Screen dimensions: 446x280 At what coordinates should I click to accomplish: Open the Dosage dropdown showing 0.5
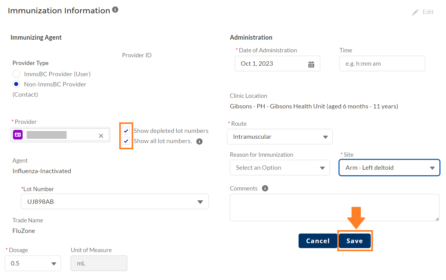pyautogui.click(x=33, y=263)
